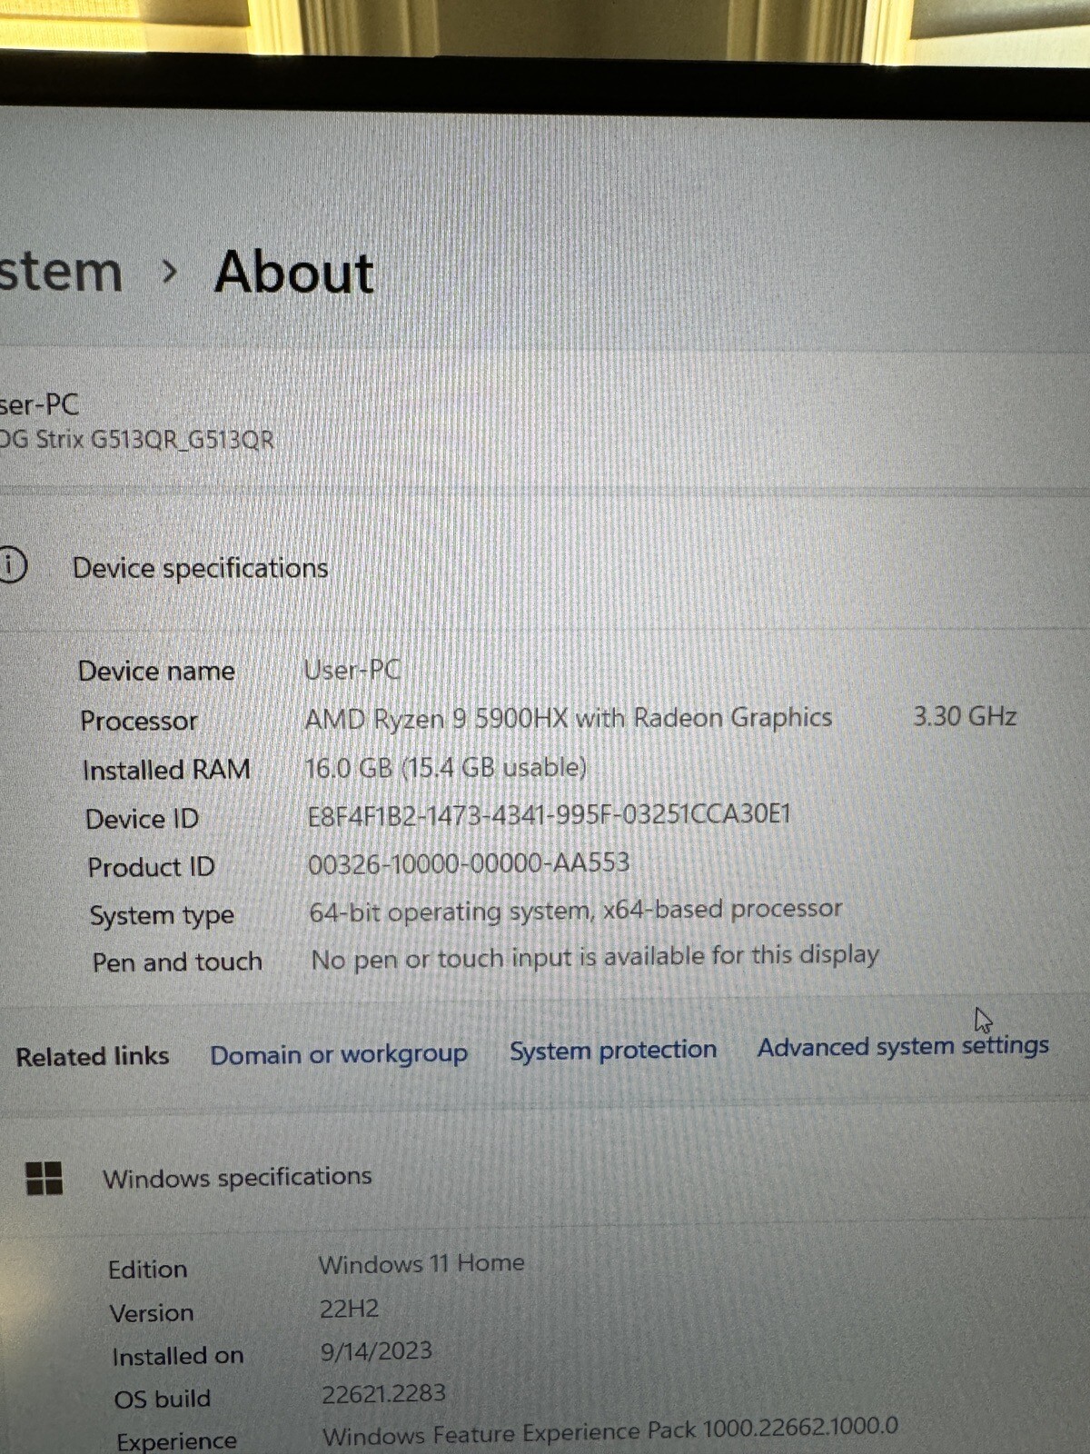Click the Installed on label
The width and height of the screenshot is (1090, 1454).
(x=178, y=1356)
